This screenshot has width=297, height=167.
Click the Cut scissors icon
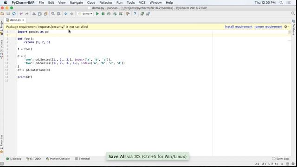(x=34, y=14)
